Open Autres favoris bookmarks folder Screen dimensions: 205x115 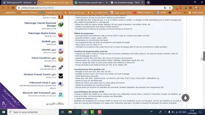[x=196, y=13]
